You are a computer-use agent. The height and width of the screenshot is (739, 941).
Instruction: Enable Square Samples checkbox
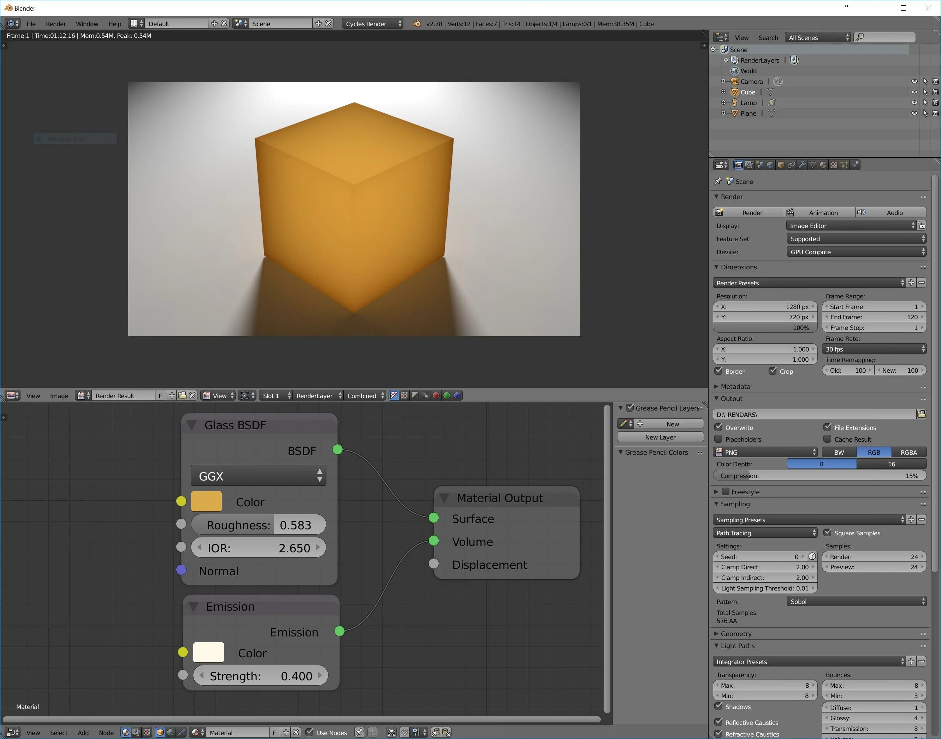click(x=829, y=533)
